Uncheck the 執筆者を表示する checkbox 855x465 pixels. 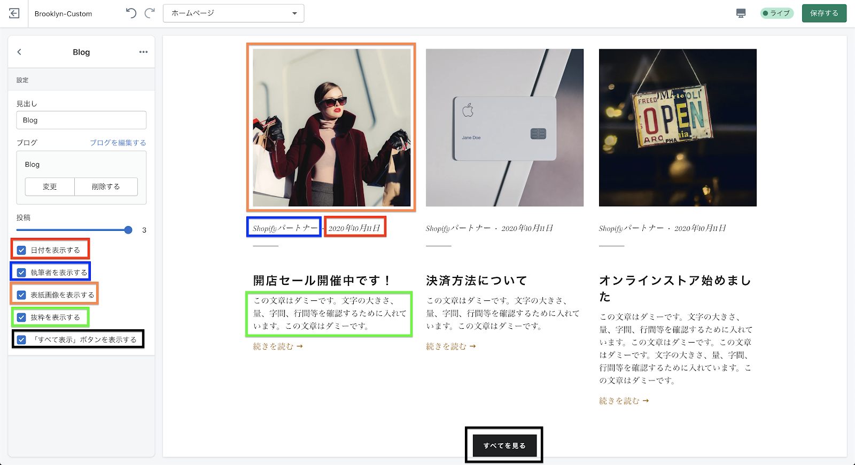[21, 273]
